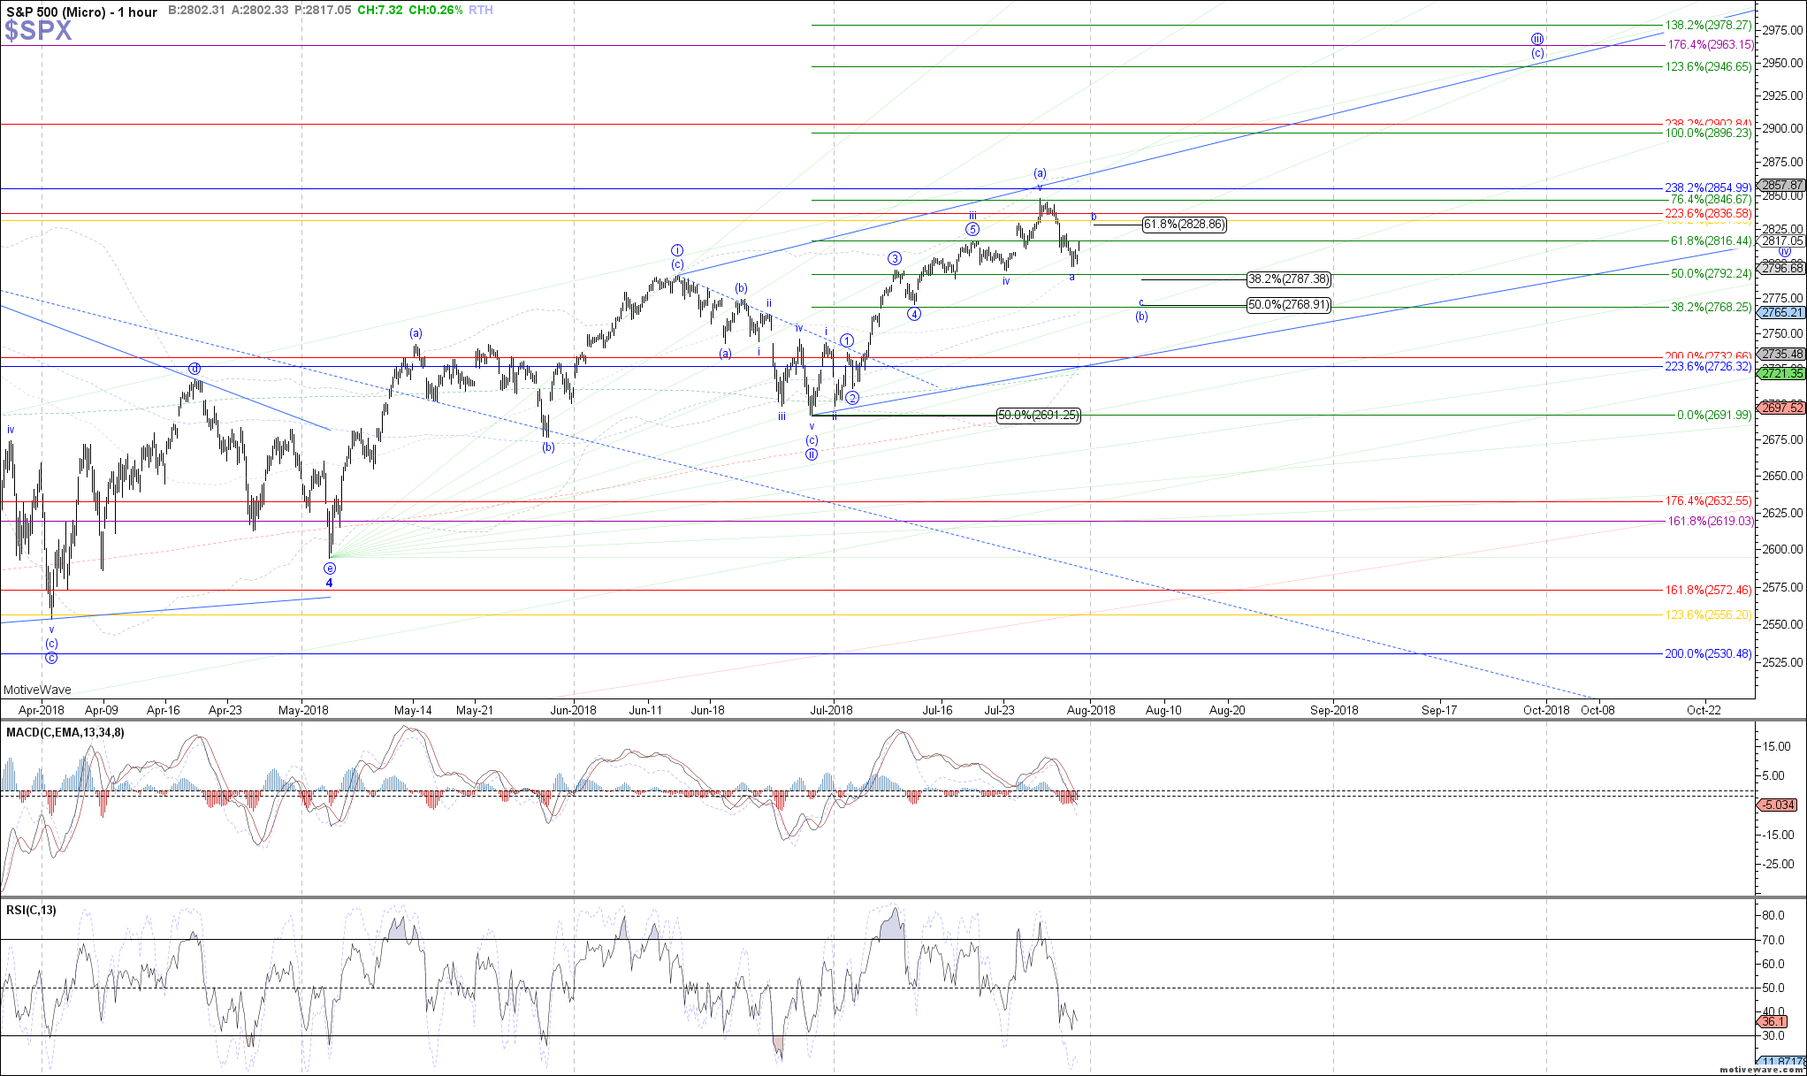Select the circled 4 wave marker
The height and width of the screenshot is (1076, 1807).
pyautogui.click(x=914, y=314)
